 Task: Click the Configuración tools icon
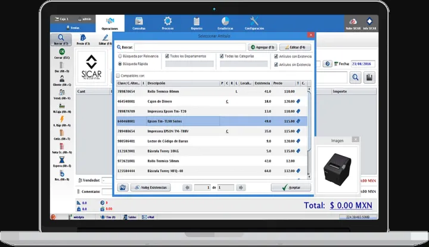coord(254,21)
